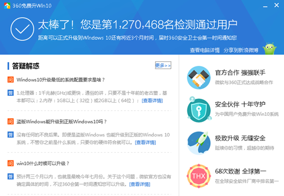Click the blue 答 icon beside 预计两三个月以内
This screenshot has height=196, width=284.
click(x=10, y=176)
